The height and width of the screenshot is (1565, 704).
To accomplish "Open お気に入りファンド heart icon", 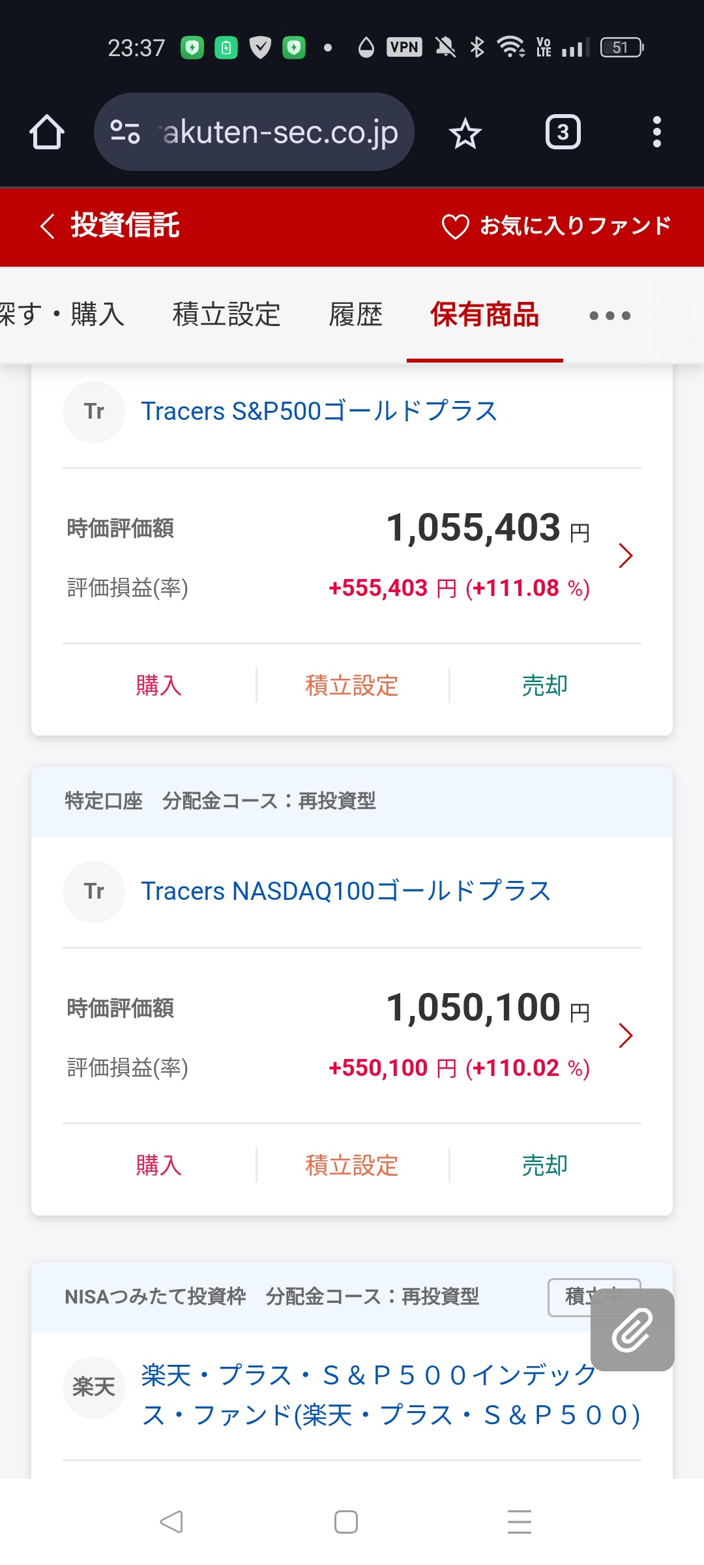I will coord(455,227).
